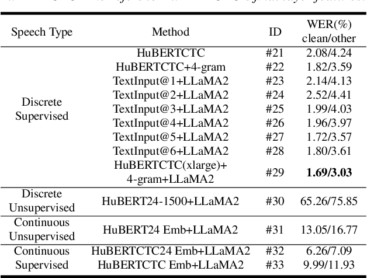The width and height of the screenshot is (367, 278).
Task: Click the ID column header
Action: (x=275, y=32)
